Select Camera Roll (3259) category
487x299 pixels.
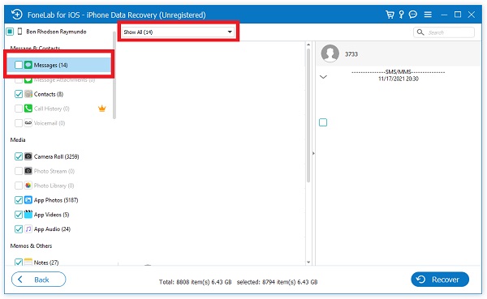click(x=56, y=156)
